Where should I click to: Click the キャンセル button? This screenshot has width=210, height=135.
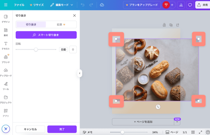(30, 129)
